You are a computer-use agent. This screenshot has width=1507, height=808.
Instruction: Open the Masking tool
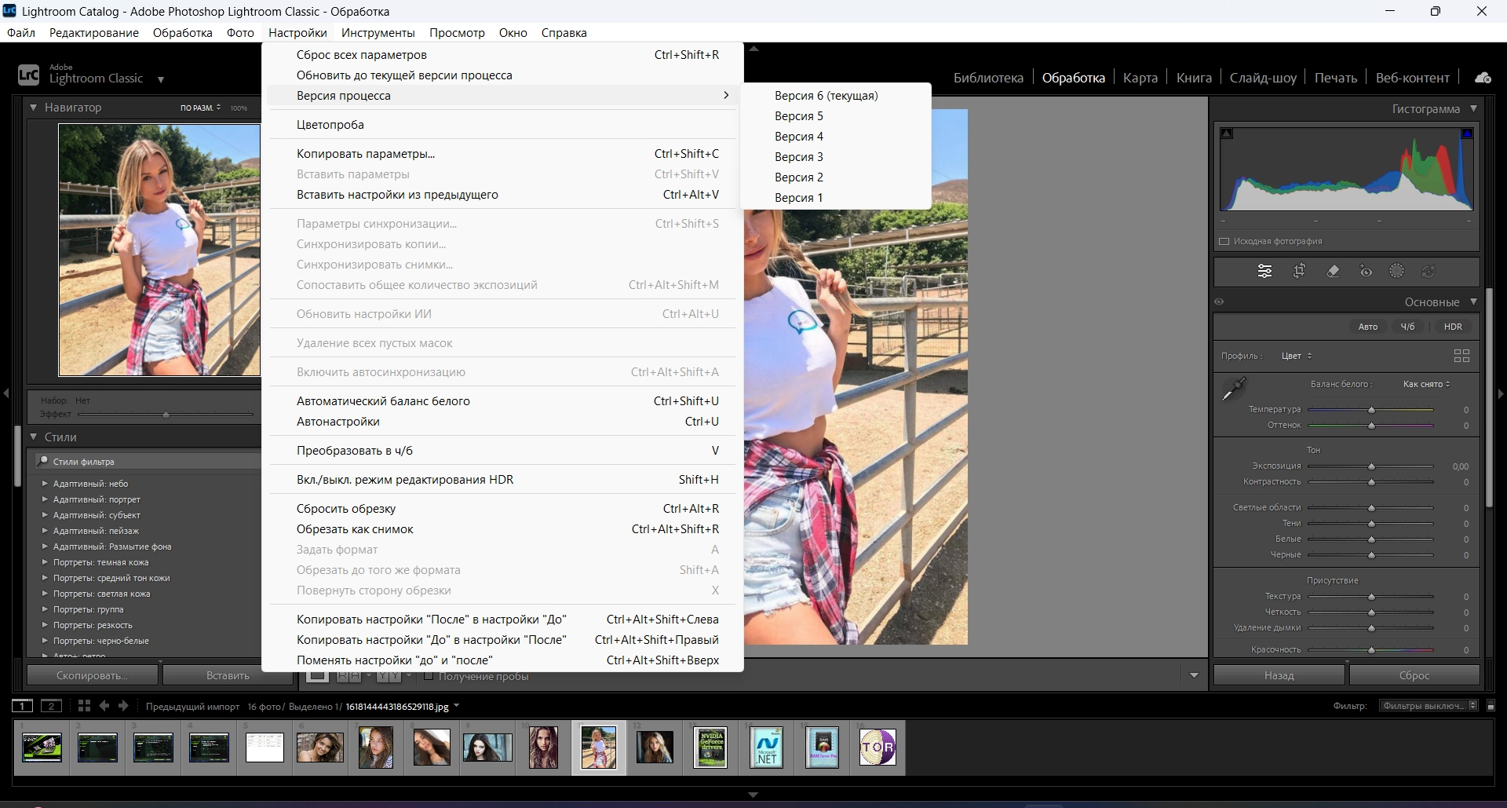pos(1396,271)
